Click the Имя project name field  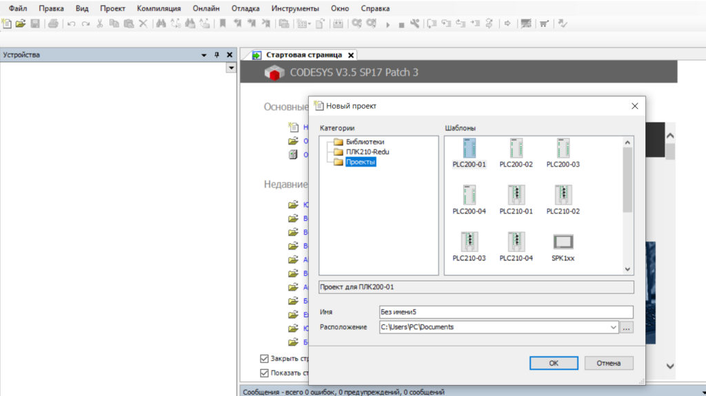pyautogui.click(x=505, y=312)
